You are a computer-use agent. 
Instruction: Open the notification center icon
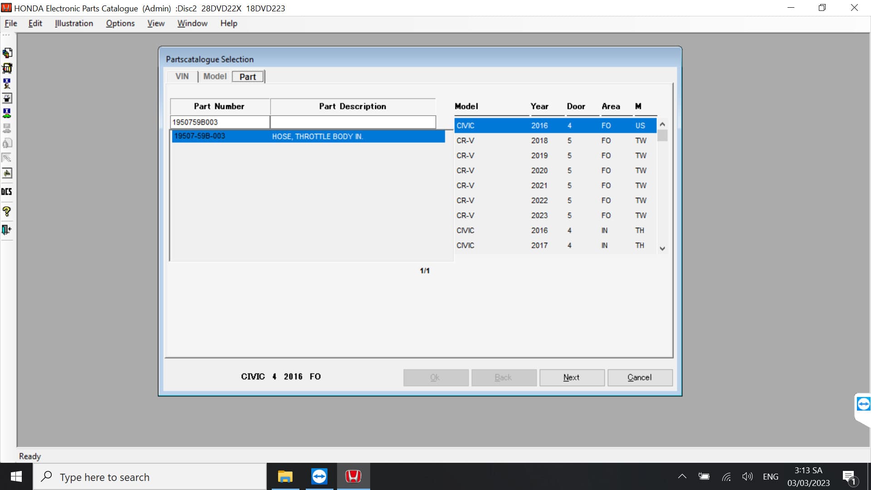click(849, 477)
